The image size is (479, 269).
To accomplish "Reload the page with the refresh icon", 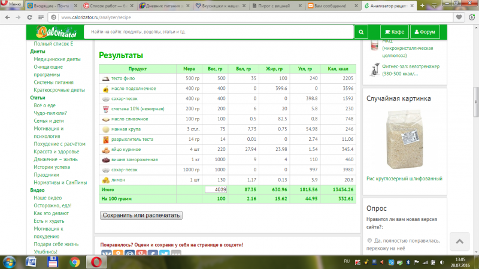I will coord(39,17).
